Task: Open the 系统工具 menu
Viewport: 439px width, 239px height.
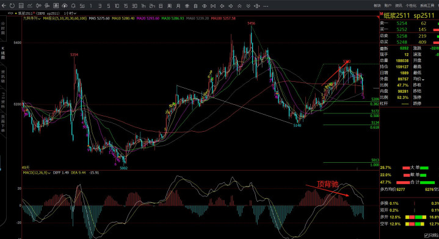Action: [x=427, y=5]
